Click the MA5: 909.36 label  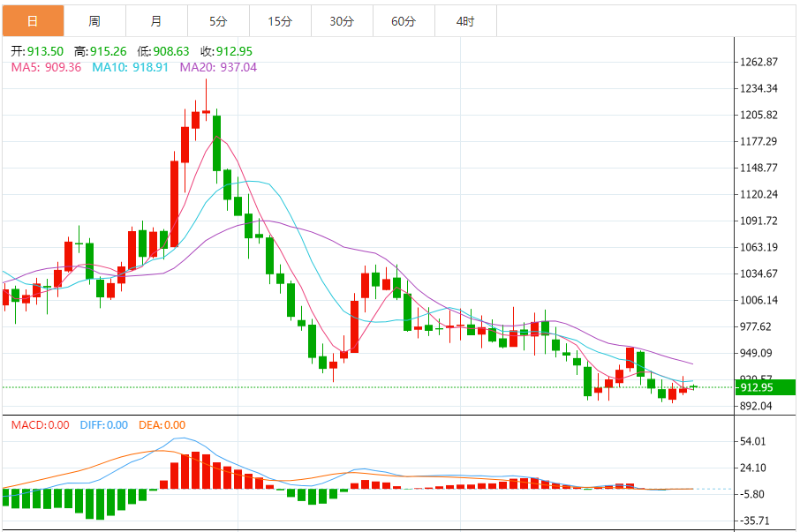pyautogui.click(x=47, y=67)
